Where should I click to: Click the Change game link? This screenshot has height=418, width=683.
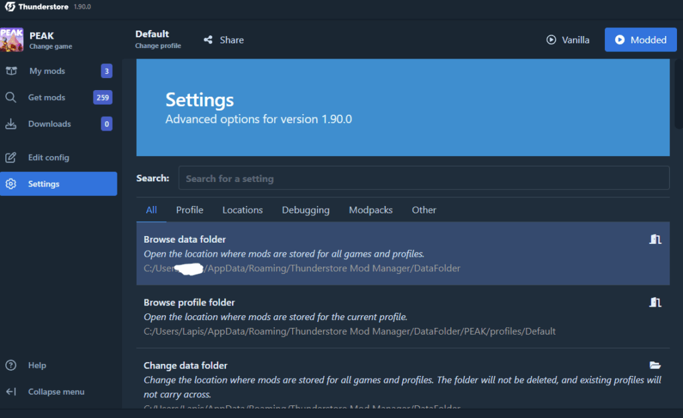click(51, 46)
